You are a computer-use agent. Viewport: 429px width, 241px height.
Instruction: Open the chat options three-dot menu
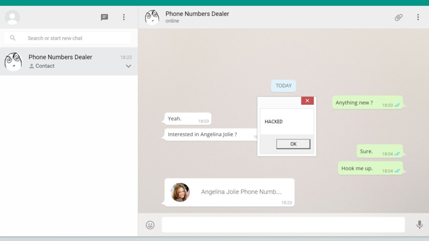point(418,17)
